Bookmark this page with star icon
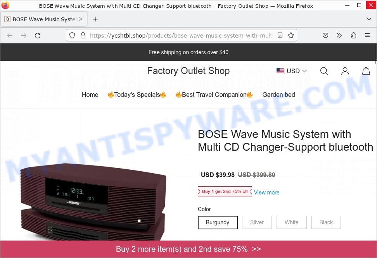Screen dimensions: 377x258 (x=291, y=36)
